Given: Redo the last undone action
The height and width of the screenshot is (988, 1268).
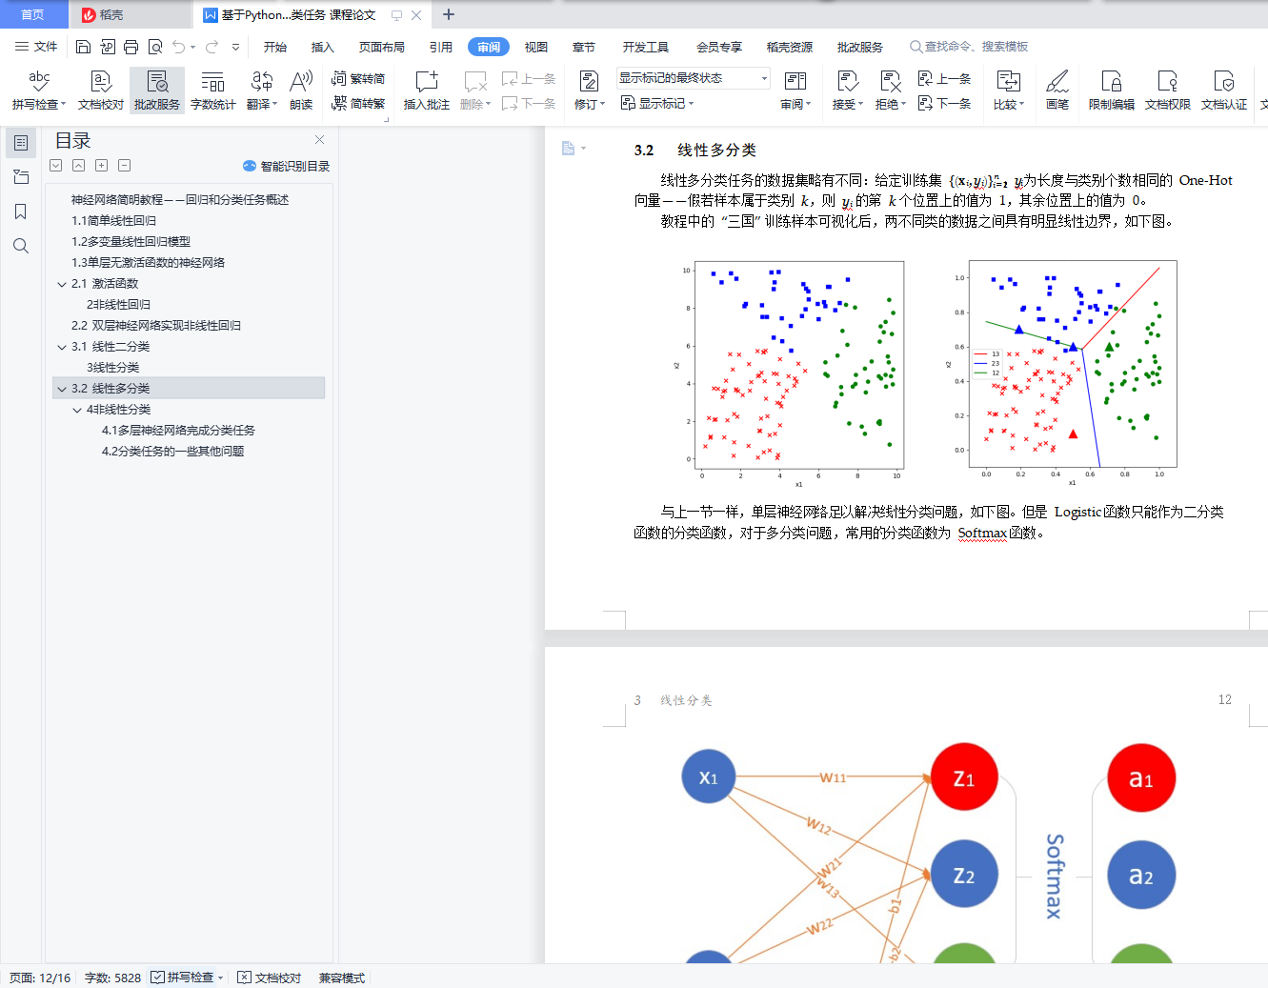Looking at the screenshot, I should click(x=211, y=47).
